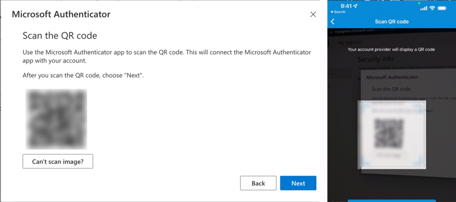Click the Back button

tap(258, 183)
